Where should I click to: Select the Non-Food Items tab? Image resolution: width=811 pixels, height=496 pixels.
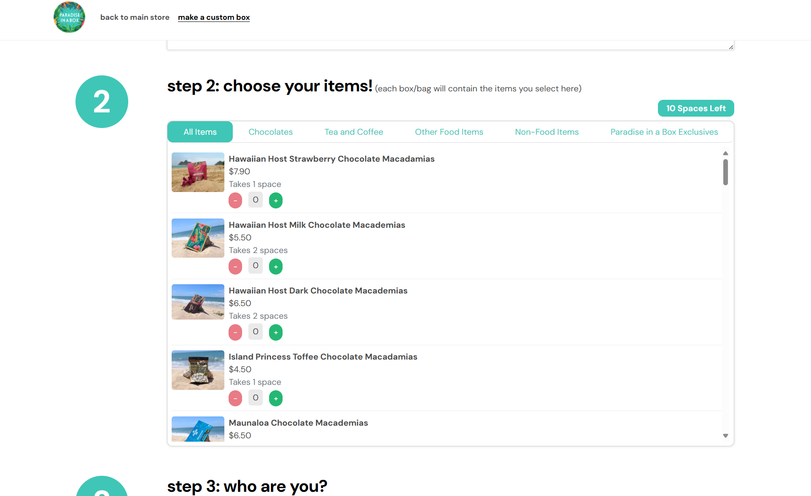click(x=547, y=132)
